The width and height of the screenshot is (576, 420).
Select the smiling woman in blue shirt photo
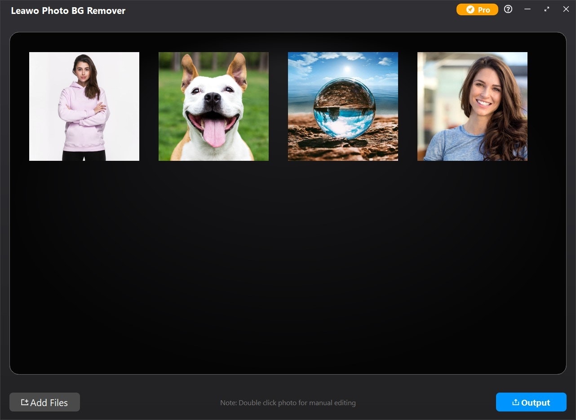tap(472, 106)
